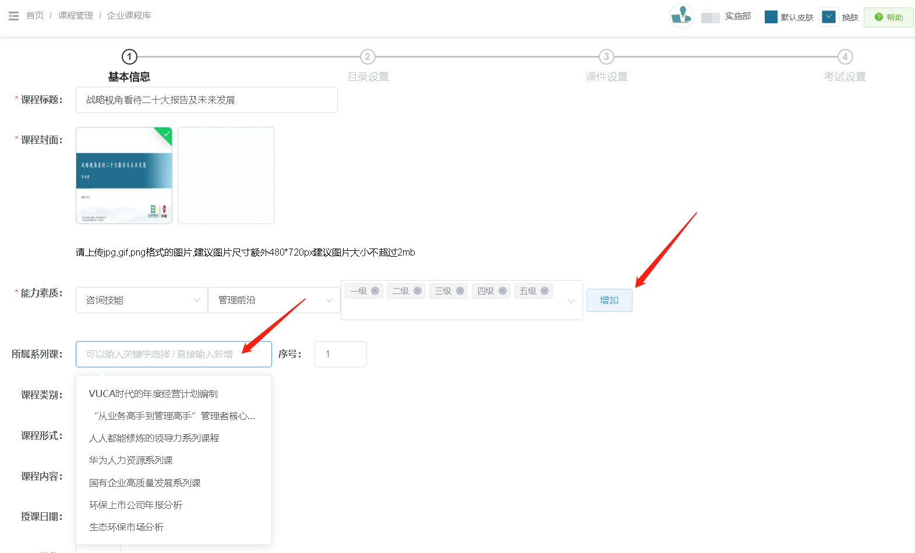Select the checked course cover thumbnail
The height and width of the screenshot is (553, 915).
[x=124, y=175]
